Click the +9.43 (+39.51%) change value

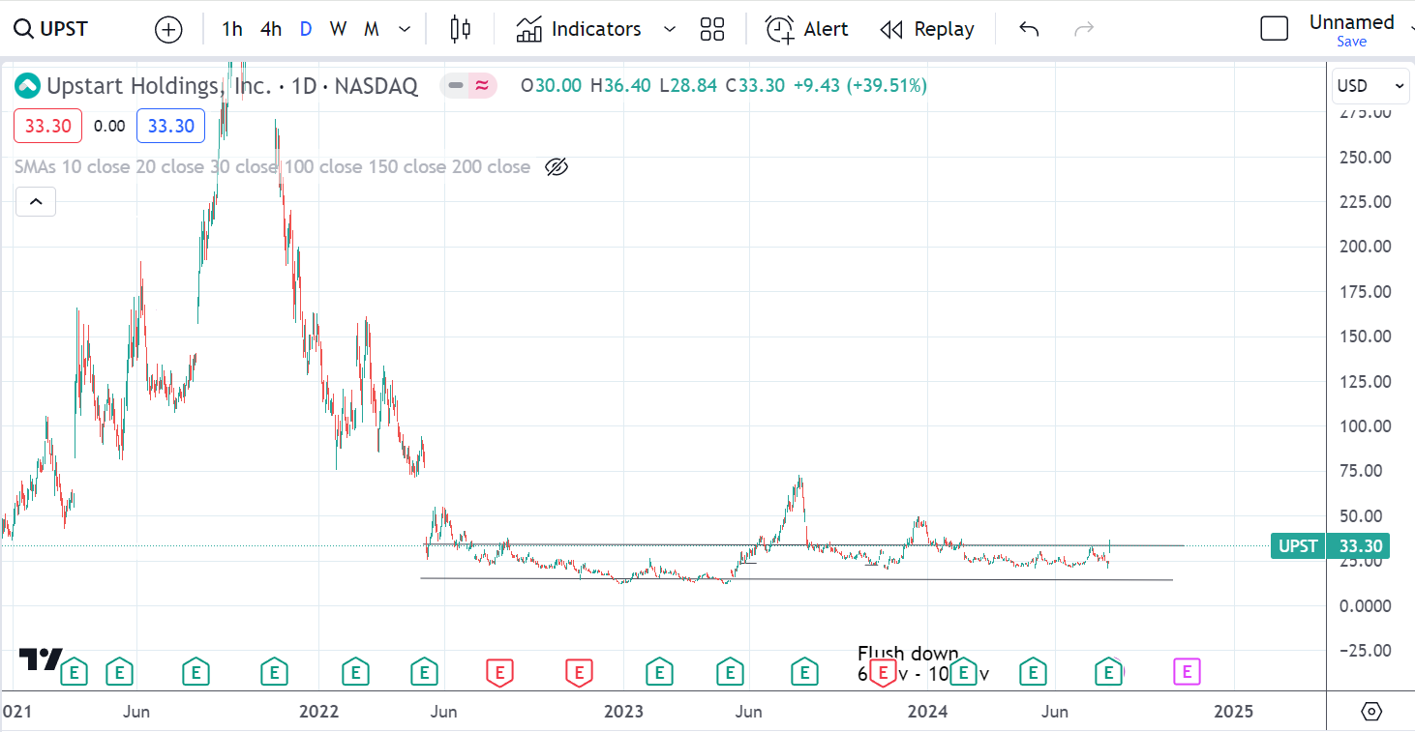pyautogui.click(x=859, y=85)
